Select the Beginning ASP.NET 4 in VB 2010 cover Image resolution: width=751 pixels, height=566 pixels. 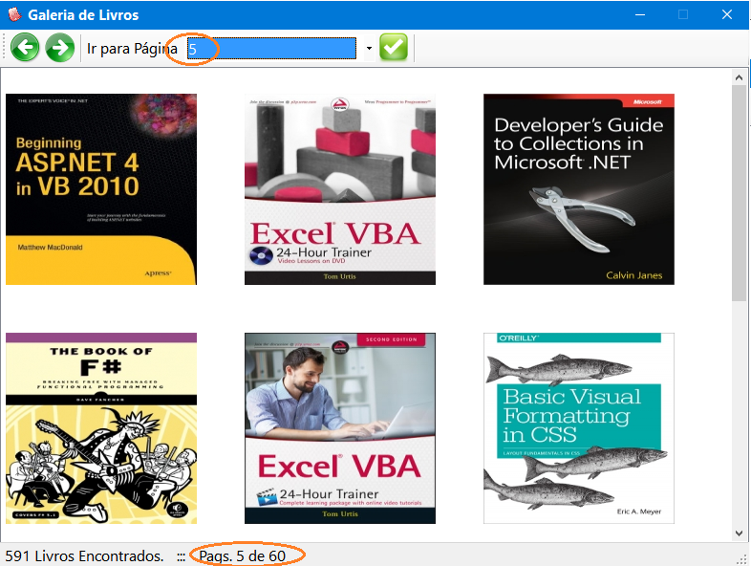pos(101,189)
